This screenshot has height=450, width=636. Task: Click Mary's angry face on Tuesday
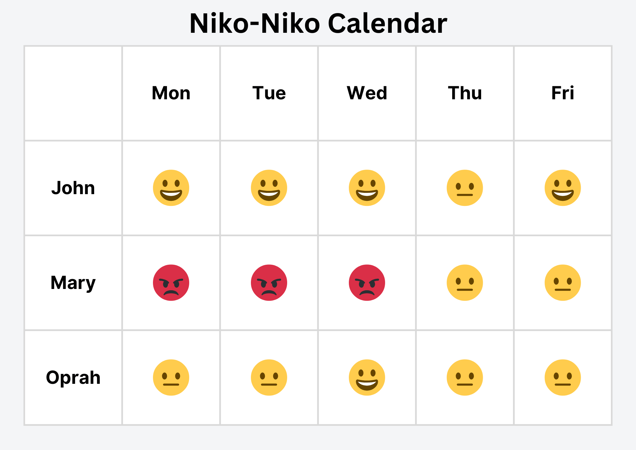coord(269,283)
